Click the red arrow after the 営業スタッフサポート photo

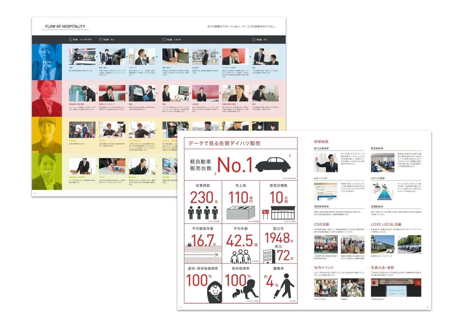click(x=127, y=93)
